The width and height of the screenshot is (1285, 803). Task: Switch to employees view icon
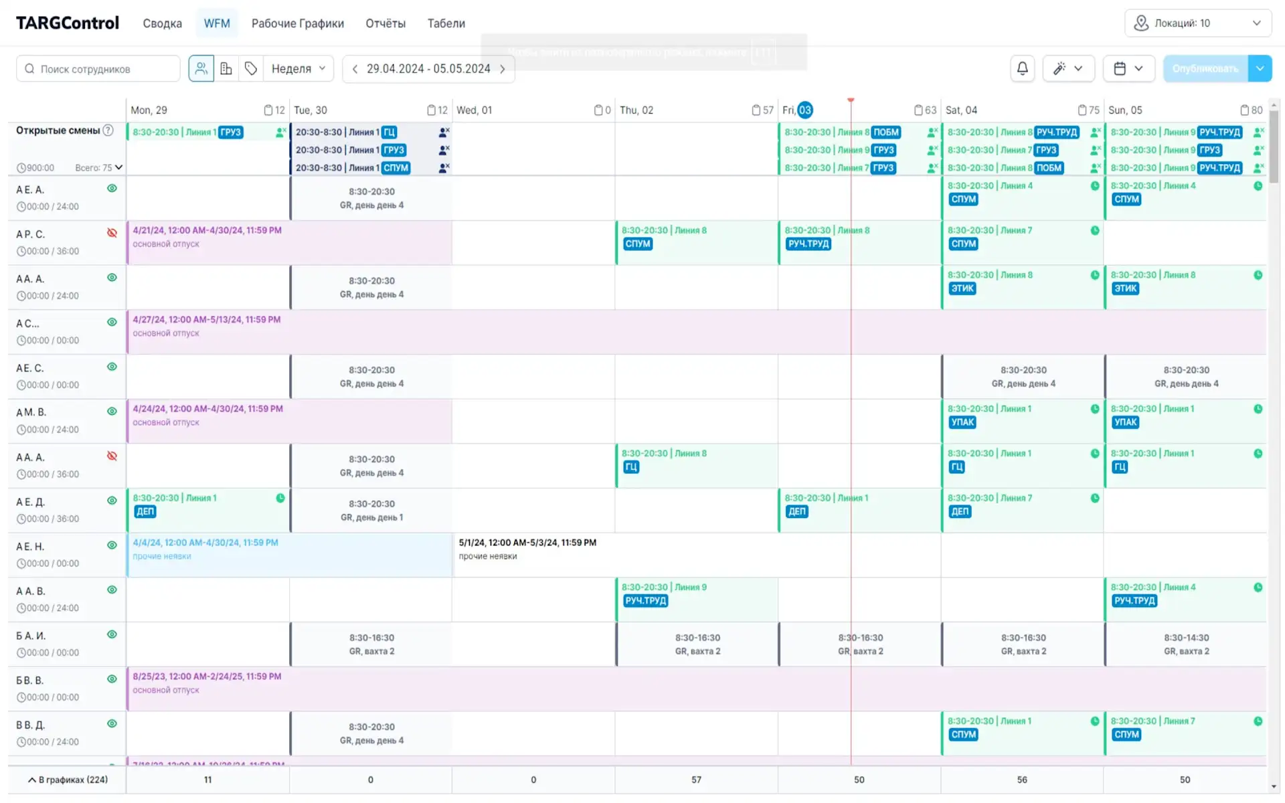(201, 68)
